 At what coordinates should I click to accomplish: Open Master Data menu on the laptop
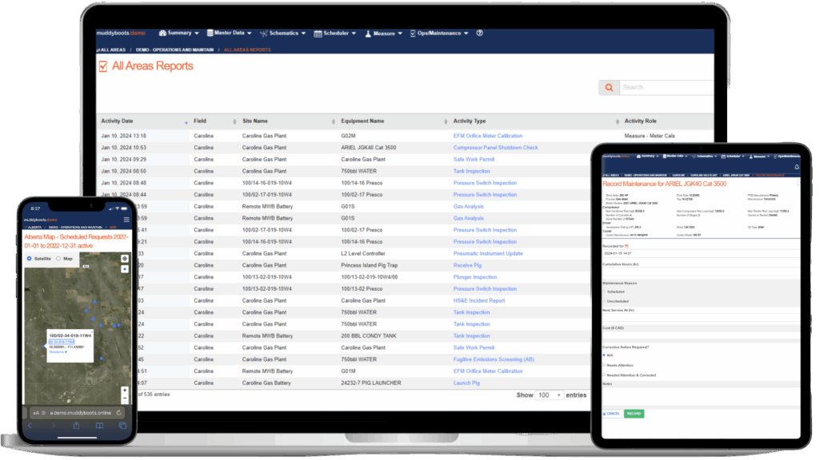click(x=230, y=33)
